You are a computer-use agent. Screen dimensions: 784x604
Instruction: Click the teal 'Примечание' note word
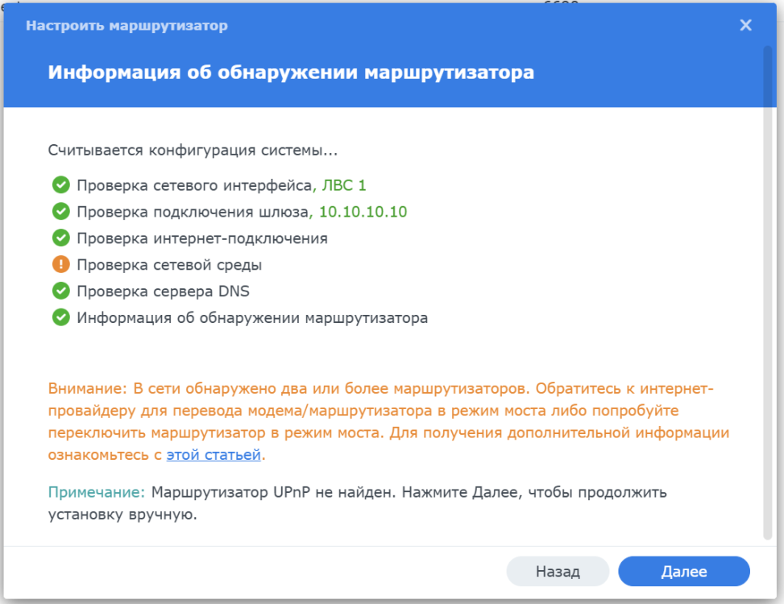96,491
